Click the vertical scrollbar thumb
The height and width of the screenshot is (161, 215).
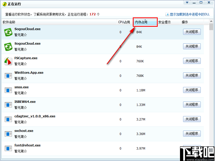211,27
